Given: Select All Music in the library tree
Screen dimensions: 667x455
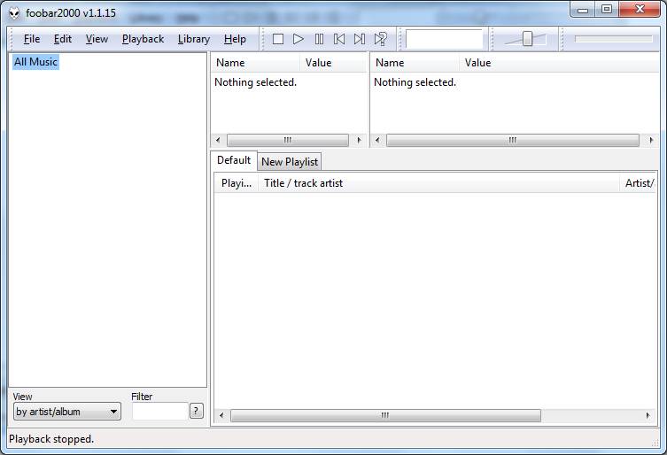Looking at the screenshot, I should (x=35, y=62).
